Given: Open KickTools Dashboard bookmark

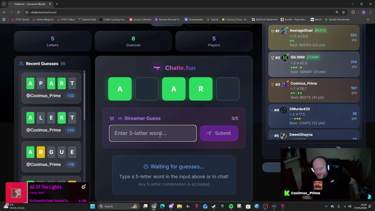Looking at the screenshot, I should coord(265,20).
